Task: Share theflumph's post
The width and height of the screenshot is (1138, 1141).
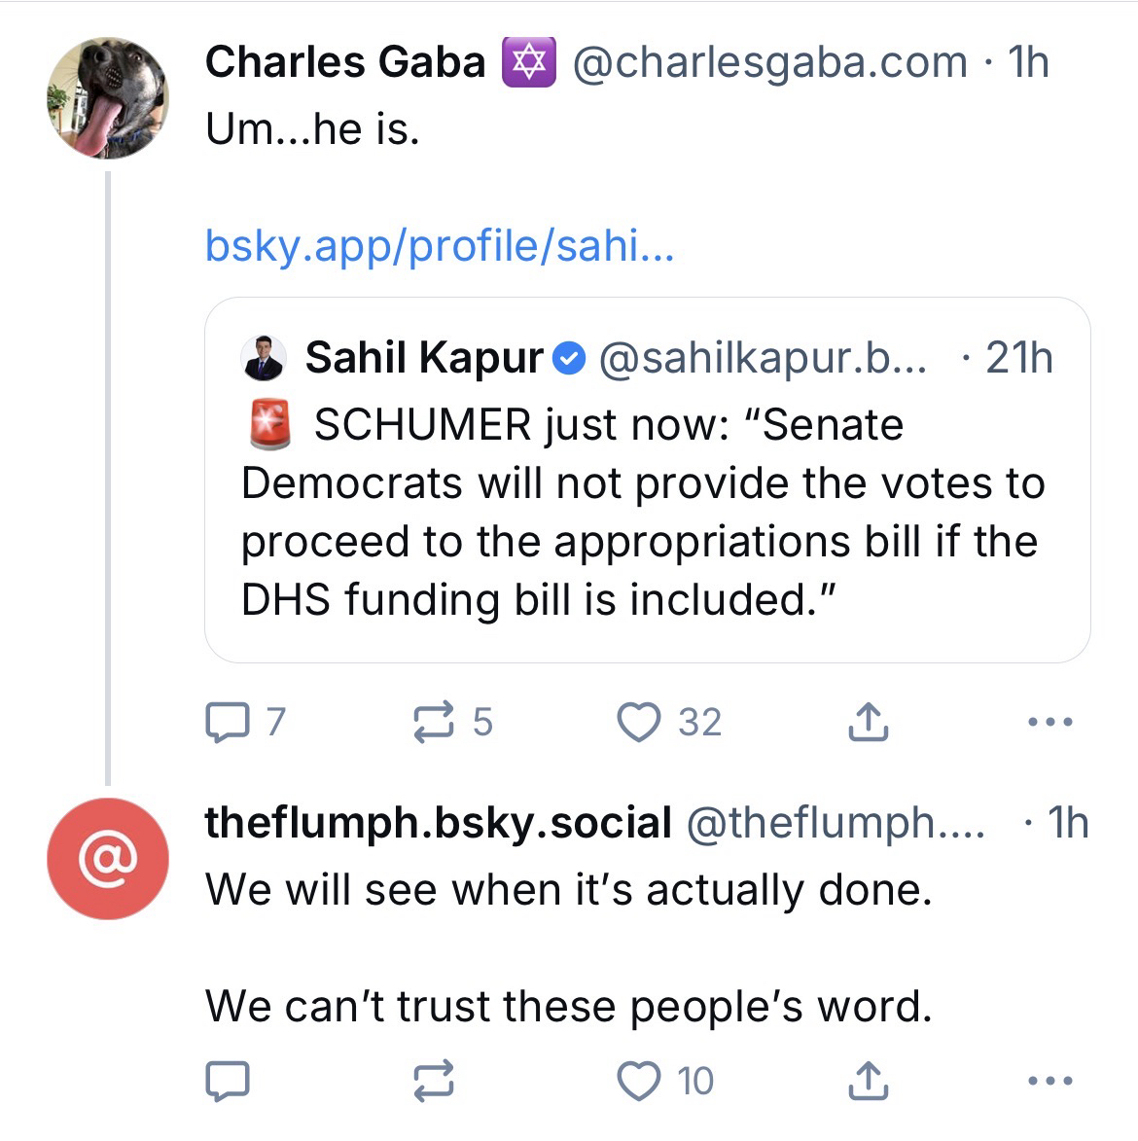Action: [868, 1081]
